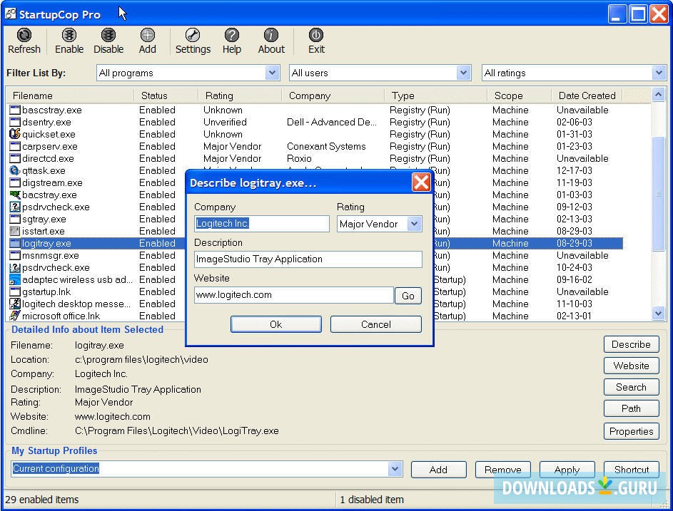Viewport: 673px width, 511px height.
Task: Sort list by Filename column header
Action: [33, 96]
